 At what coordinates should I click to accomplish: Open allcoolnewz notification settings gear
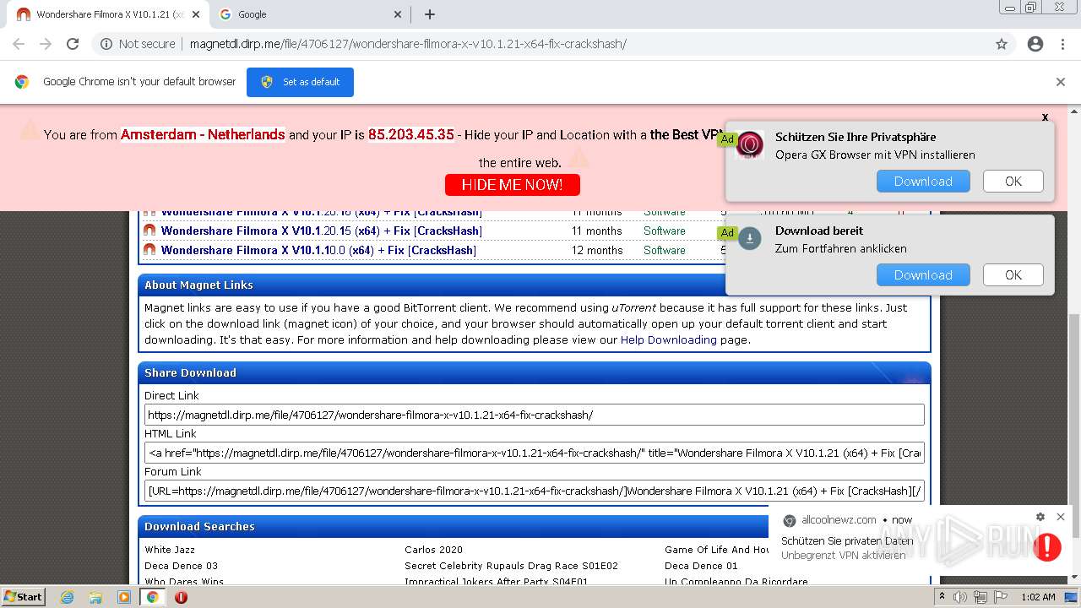pyautogui.click(x=1040, y=517)
